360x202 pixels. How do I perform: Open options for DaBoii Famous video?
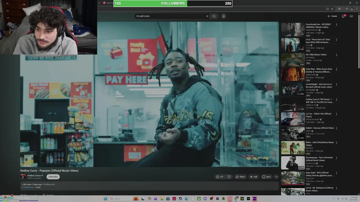point(336,128)
